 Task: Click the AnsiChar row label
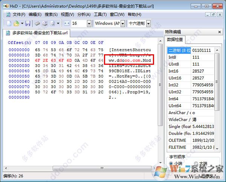[x=180, y=113]
